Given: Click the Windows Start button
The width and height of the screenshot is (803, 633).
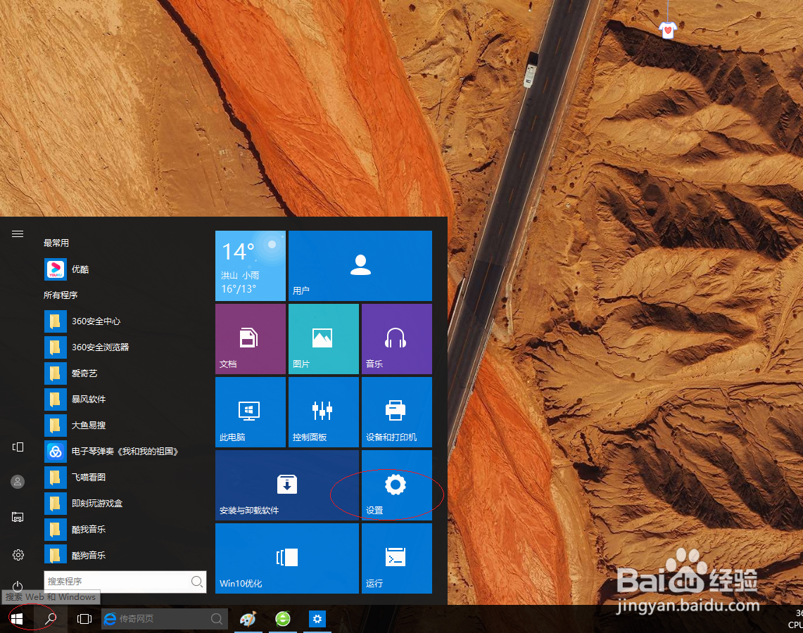Looking at the screenshot, I should 15,618.
